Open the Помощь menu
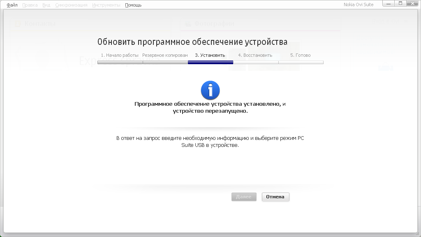 133,5
